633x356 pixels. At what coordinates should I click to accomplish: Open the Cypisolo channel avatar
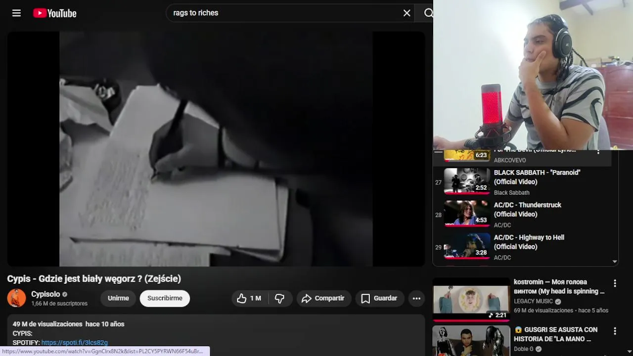16,298
